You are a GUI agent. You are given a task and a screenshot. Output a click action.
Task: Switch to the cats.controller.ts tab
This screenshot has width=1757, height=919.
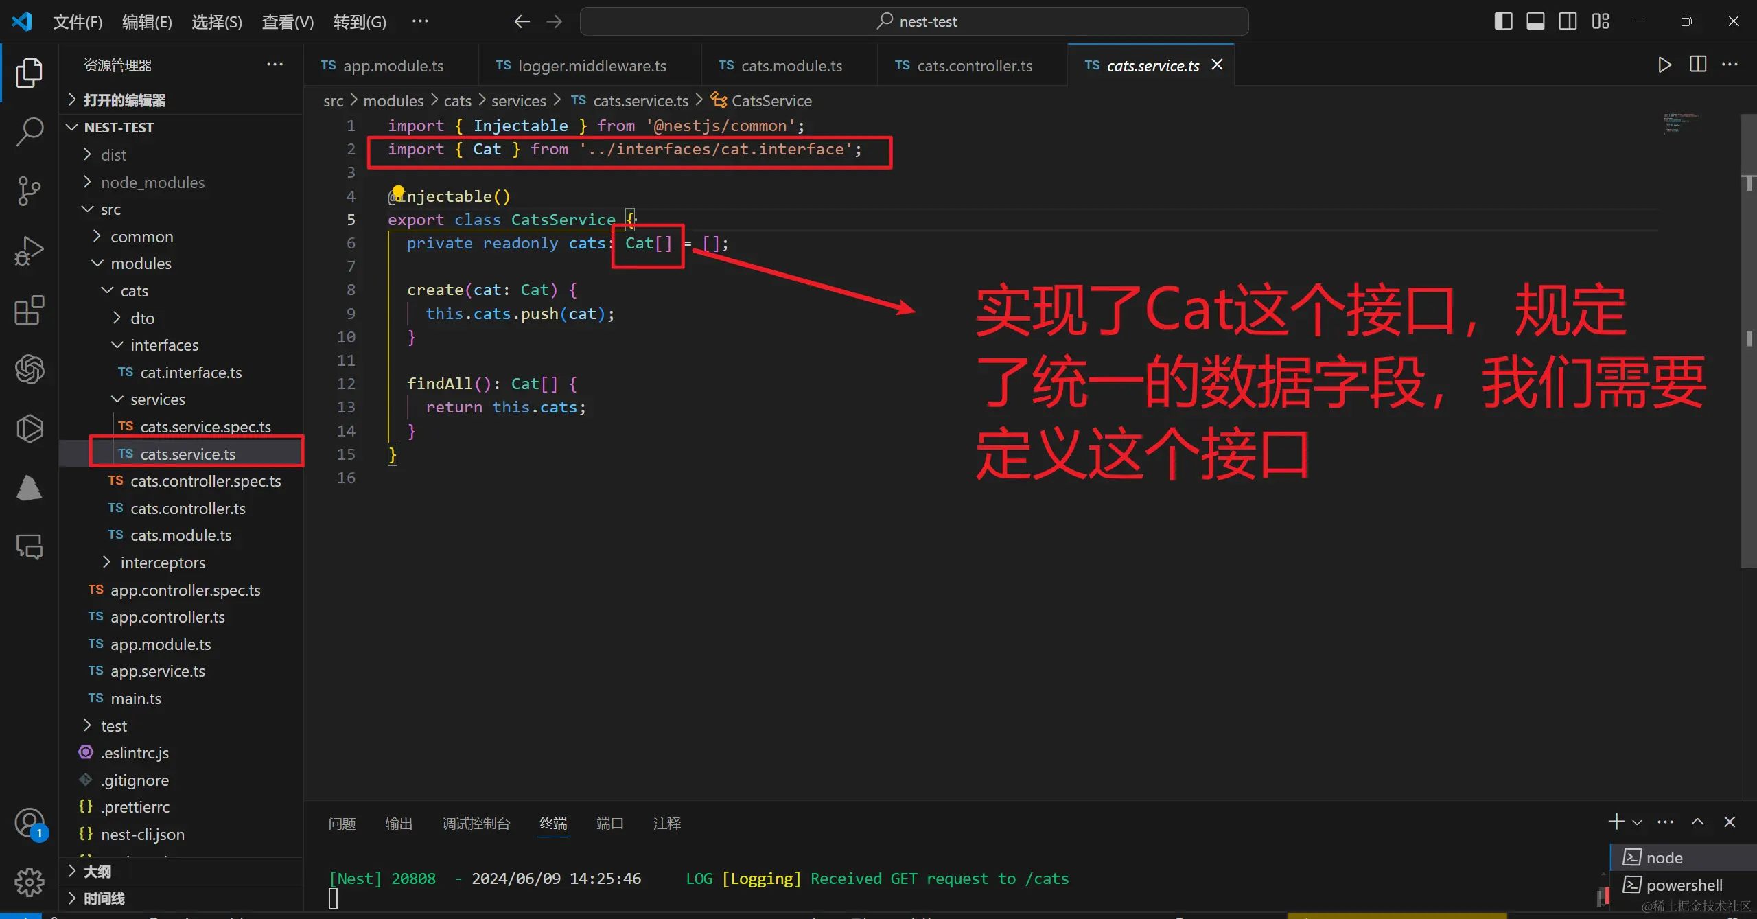972,65
